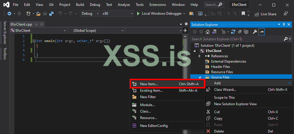This screenshot has height=134, width=294.
Task: Click the Copy icon in context menu
Action: tap(208, 118)
